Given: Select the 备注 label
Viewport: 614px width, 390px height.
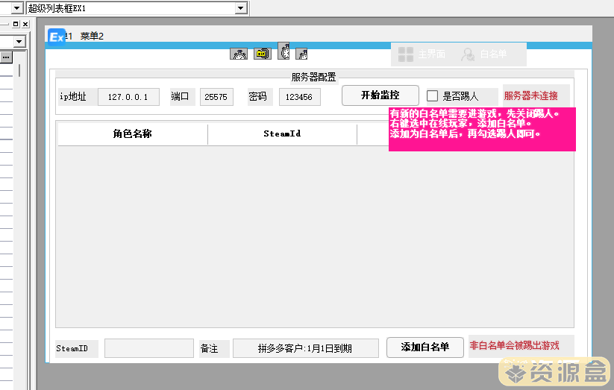Looking at the screenshot, I should pos(214,348).
